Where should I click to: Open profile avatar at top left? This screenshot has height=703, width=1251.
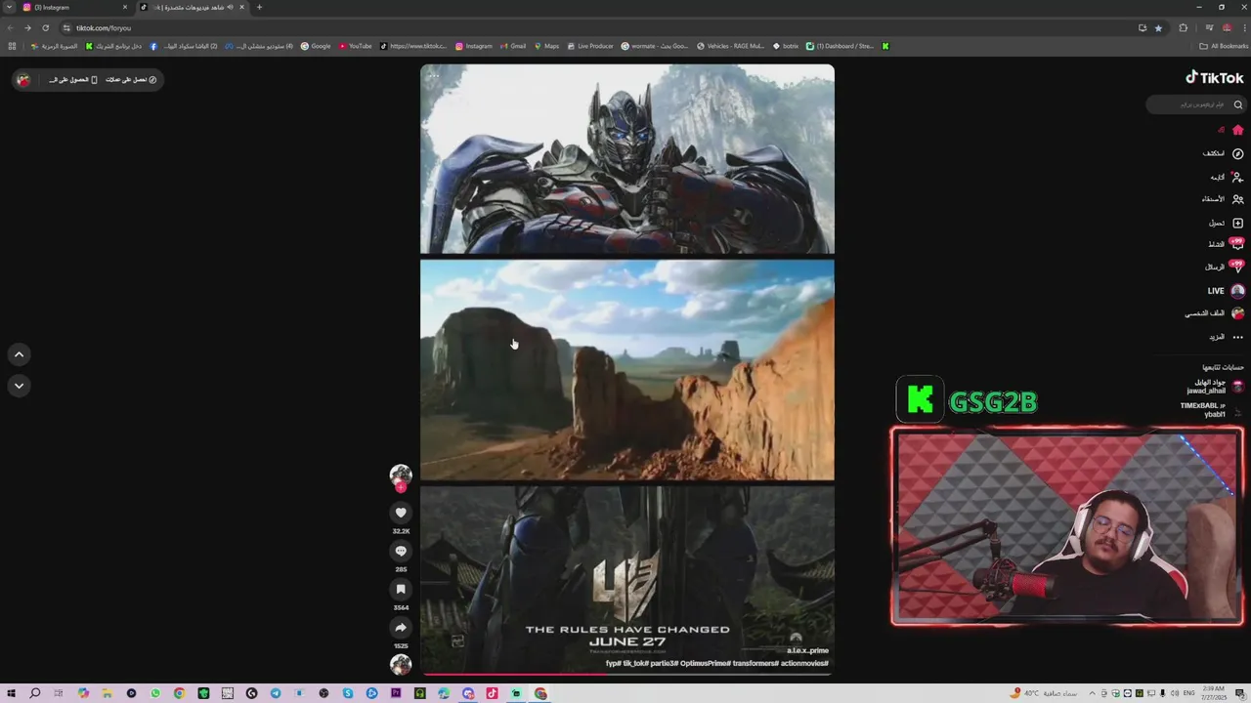[x=23, y=79]
